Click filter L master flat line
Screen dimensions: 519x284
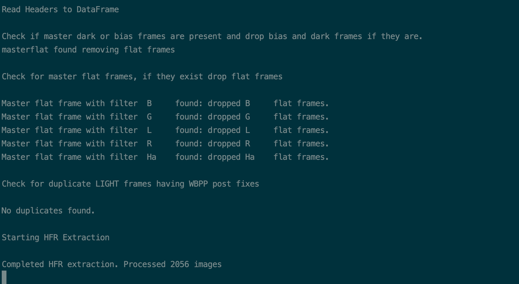click(165, 130)
